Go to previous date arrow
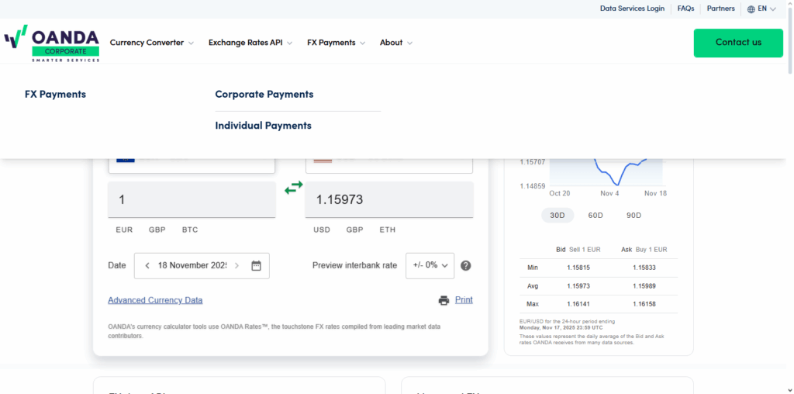Screen dimensions: 794x394 (x=147, y=265)
